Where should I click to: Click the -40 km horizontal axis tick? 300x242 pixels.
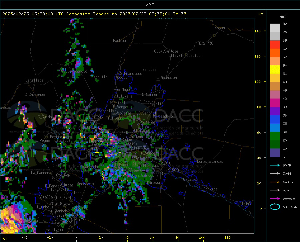point(24,237)
